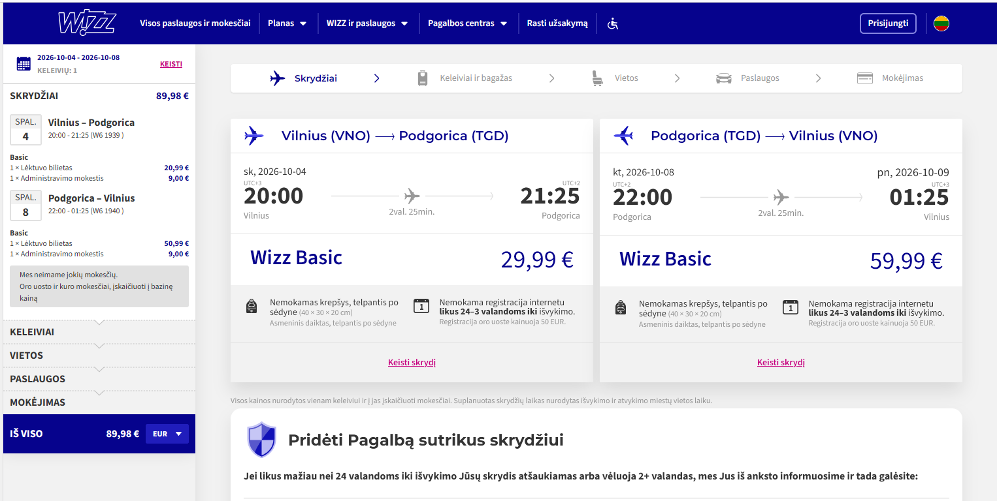This screenshot has height=501, width=997.
Task: Click the 59,99 € Wizz Basic price
Action: tap(906, 261)
